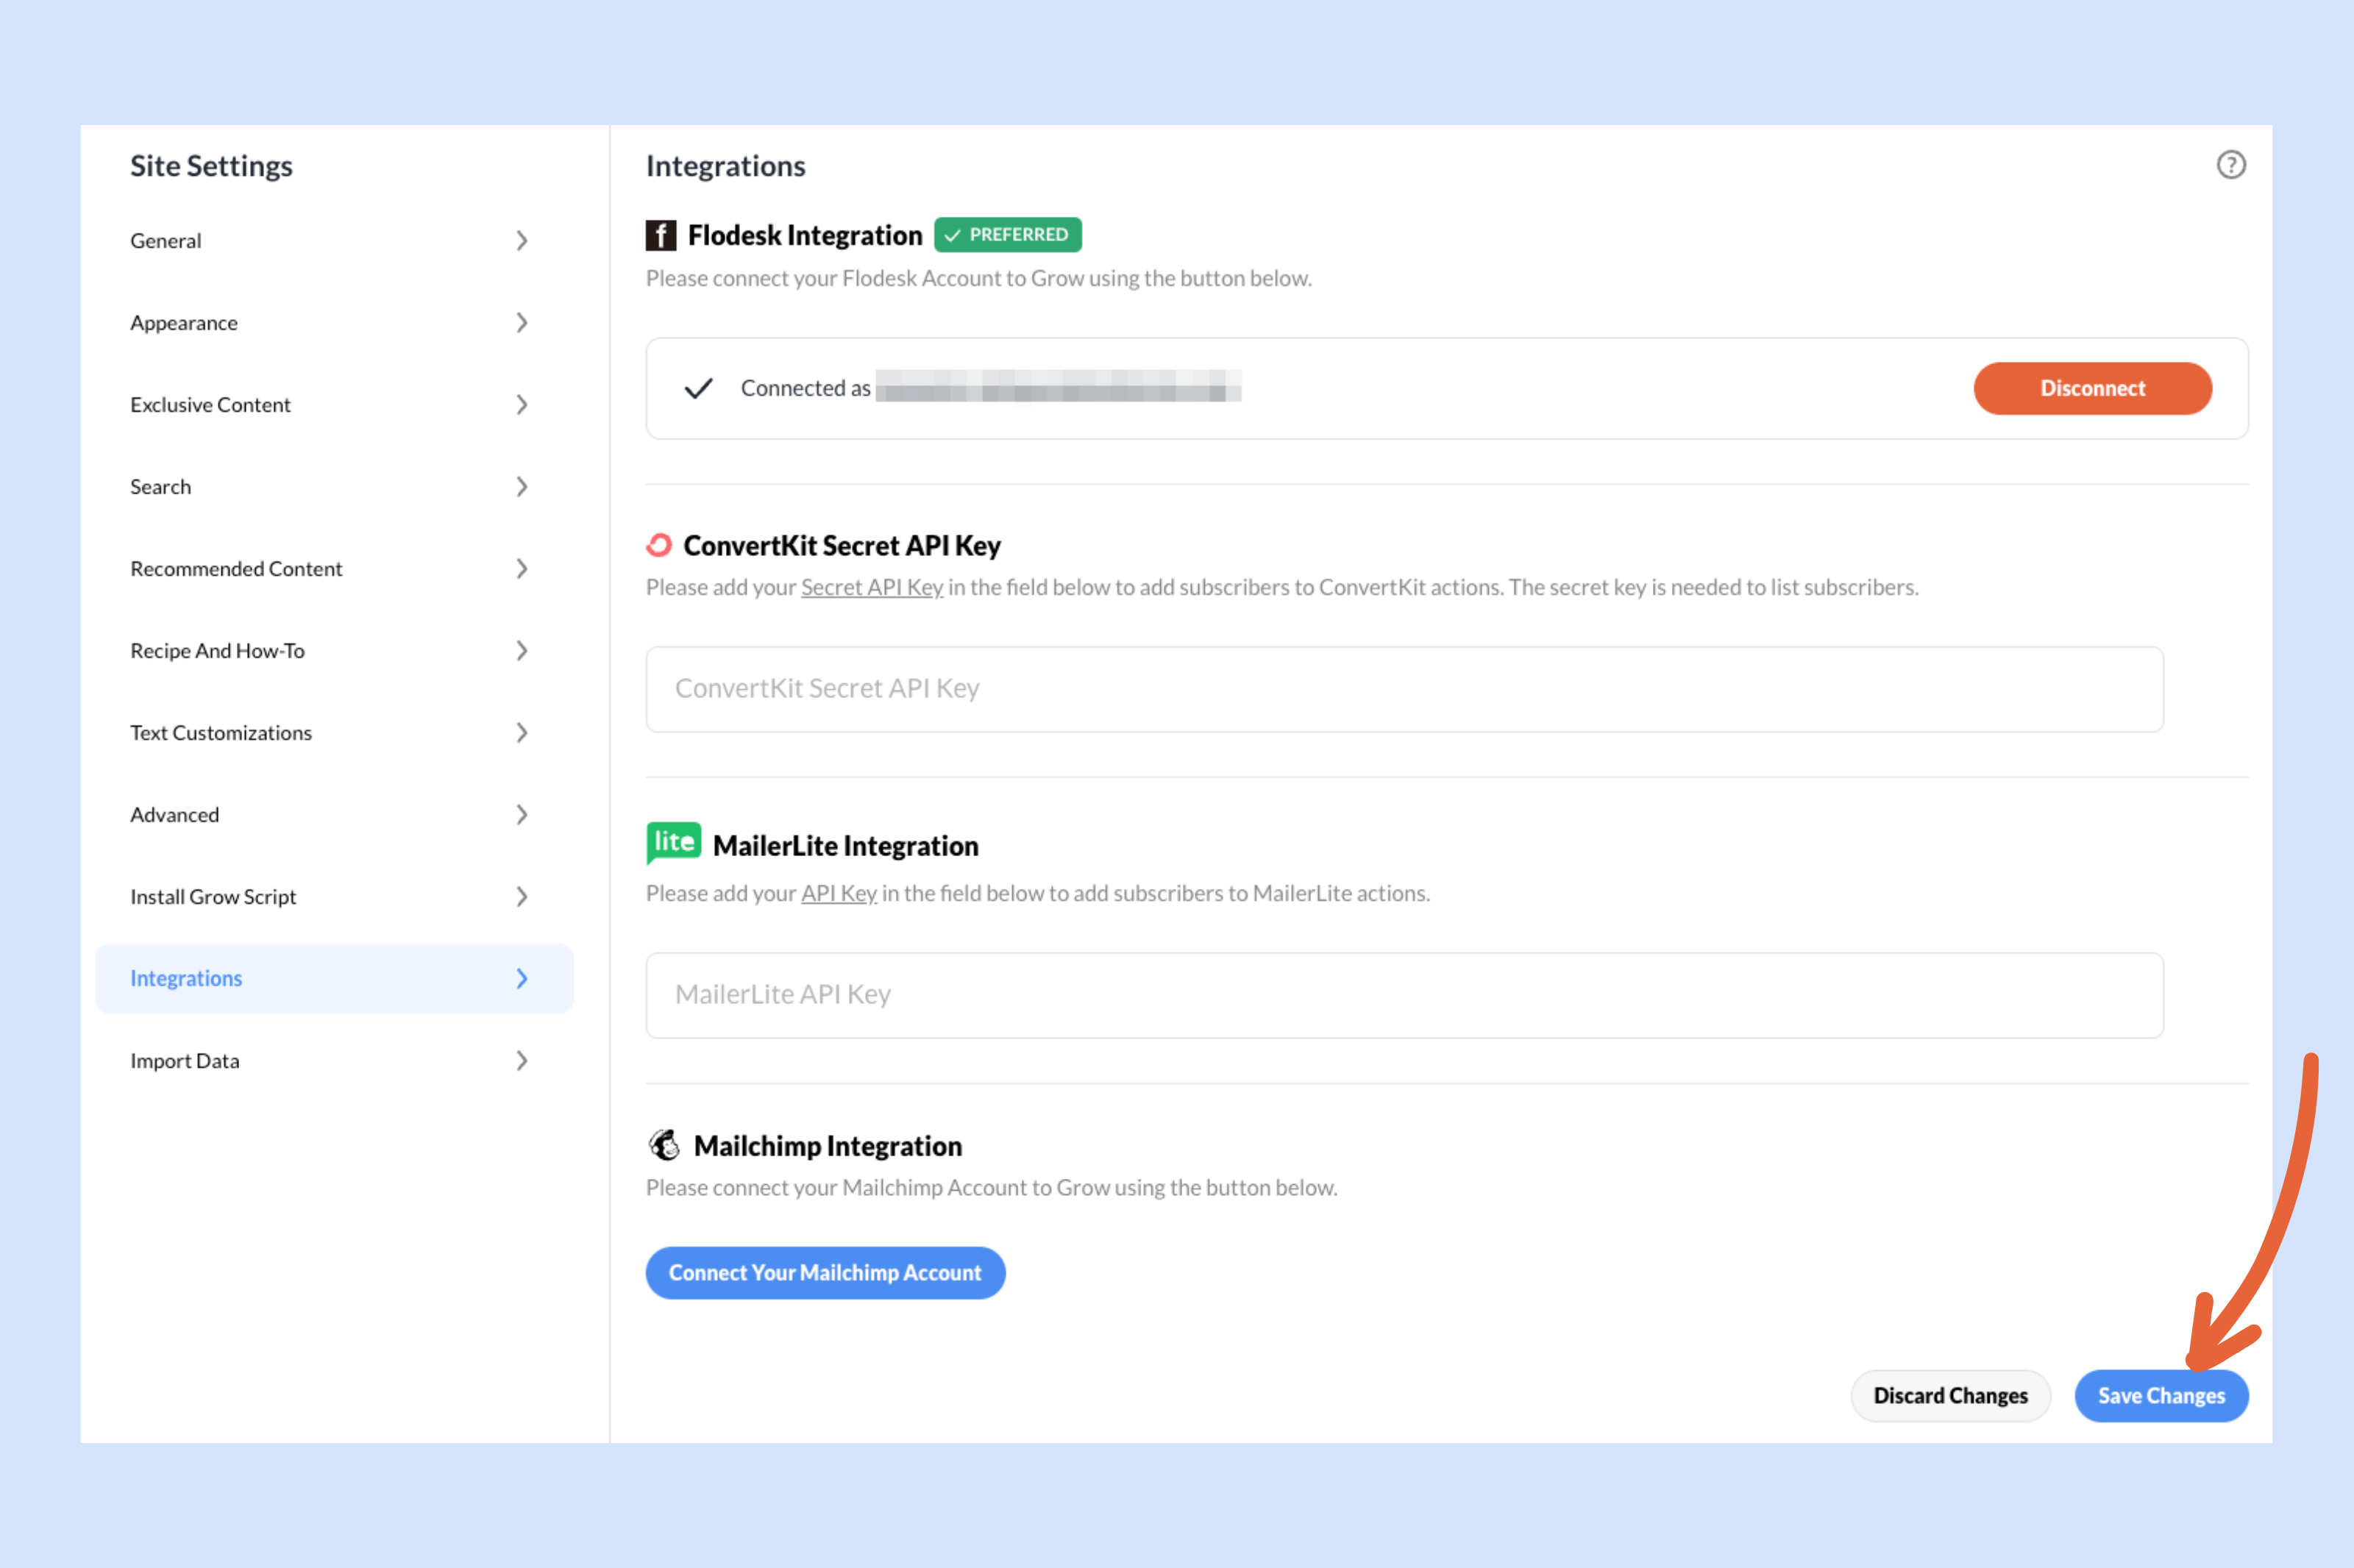Expand the Integrations chevron
Viewport: 2354px width, 1568px height.
tap(521, 979)
